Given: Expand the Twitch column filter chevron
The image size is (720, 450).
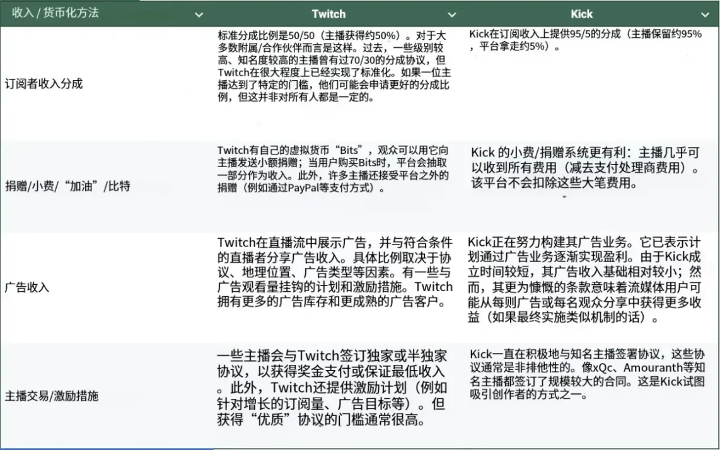Looking at the screenshot, I should [451, 14].
